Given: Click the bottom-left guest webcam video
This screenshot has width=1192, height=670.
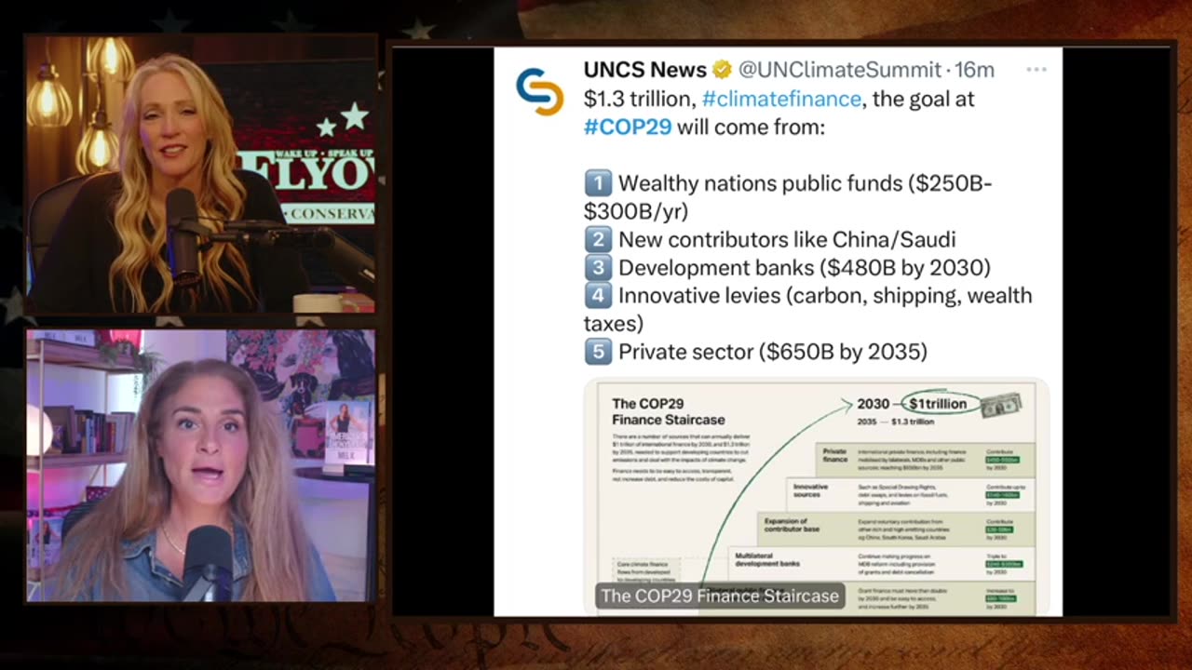Looking at the screenshot, I should tap(200, 465).
